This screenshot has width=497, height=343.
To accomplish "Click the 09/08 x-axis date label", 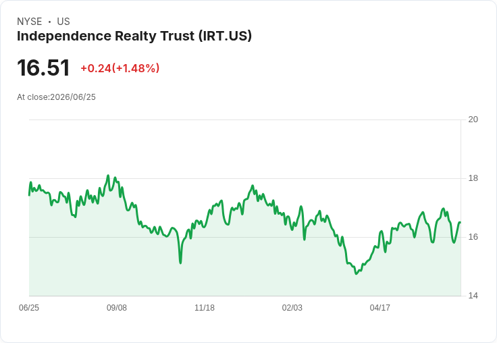I will tap(117, 308).
